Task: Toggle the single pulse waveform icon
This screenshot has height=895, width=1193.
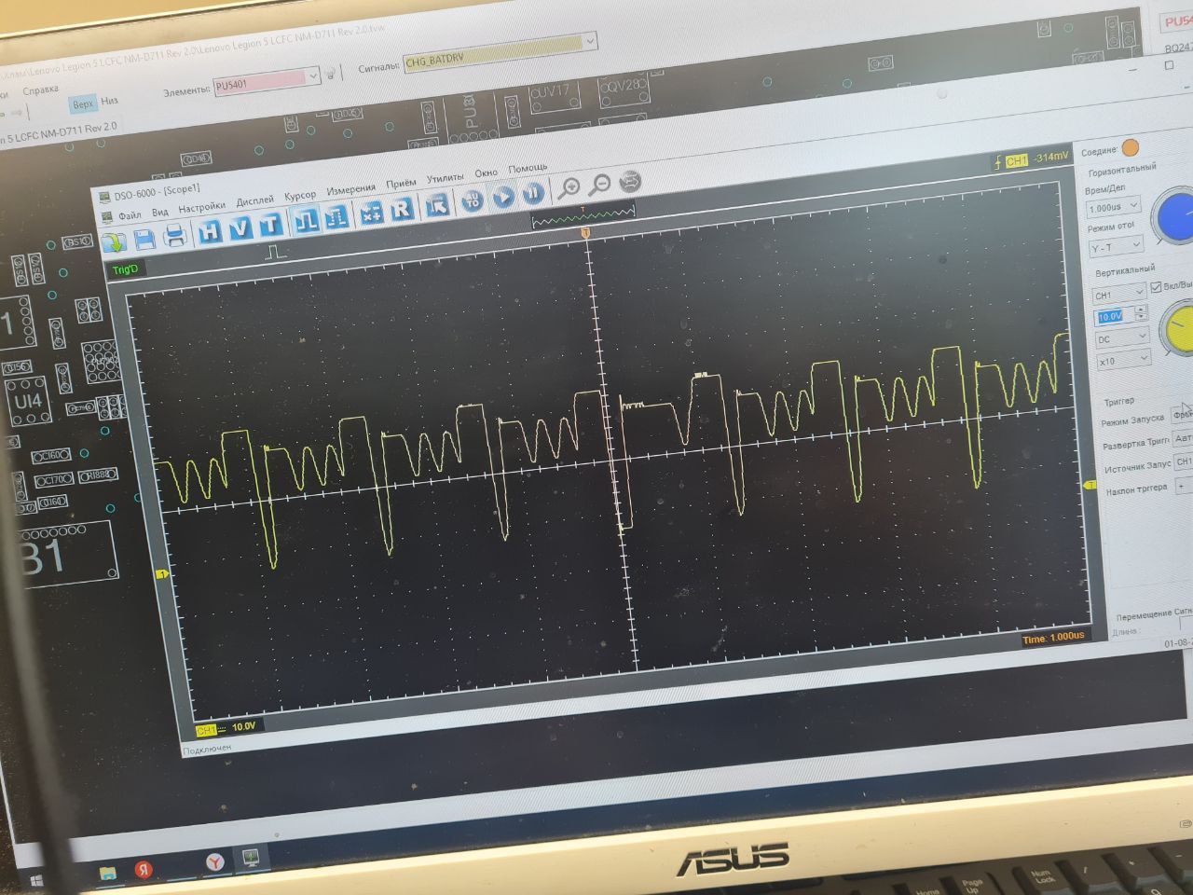Action: click(307, 221)
